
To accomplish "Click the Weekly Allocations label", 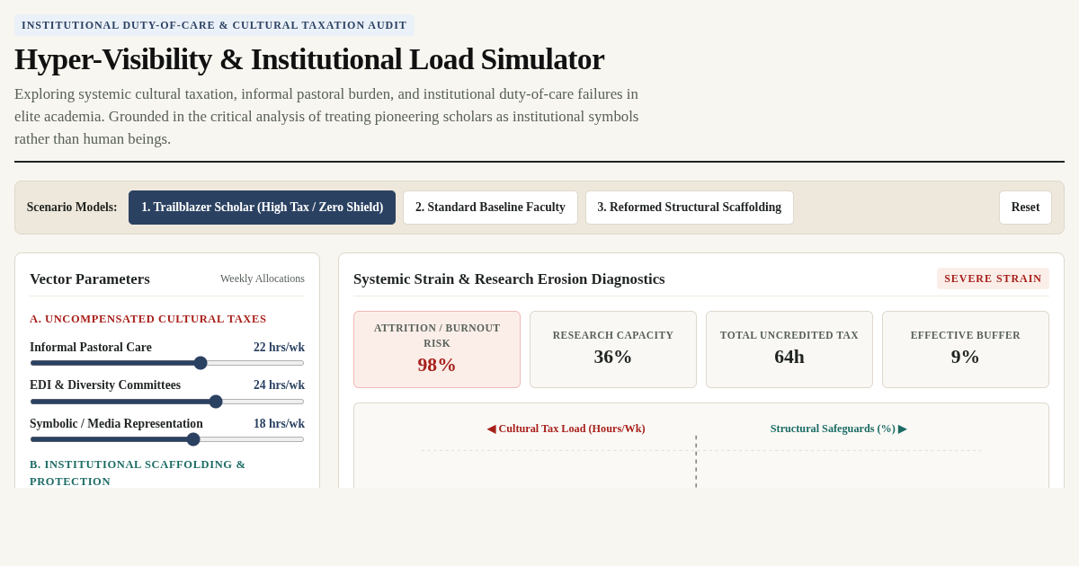I will tap(263, 279).
